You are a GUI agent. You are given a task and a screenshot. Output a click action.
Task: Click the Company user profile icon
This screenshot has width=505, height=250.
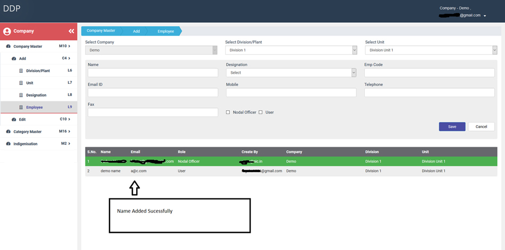pyautogui.click(x=7, y=31)
